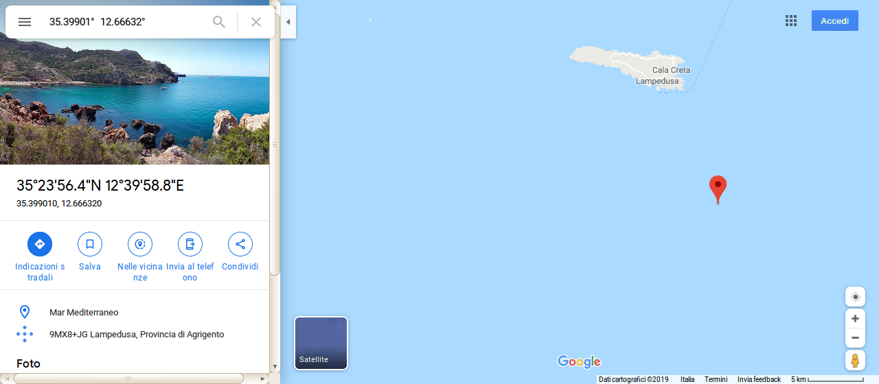Zoom in with the plus button

pos(855,319)
